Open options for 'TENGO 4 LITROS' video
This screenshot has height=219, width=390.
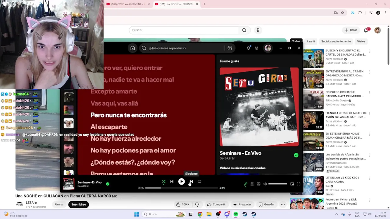click(370, 113)
